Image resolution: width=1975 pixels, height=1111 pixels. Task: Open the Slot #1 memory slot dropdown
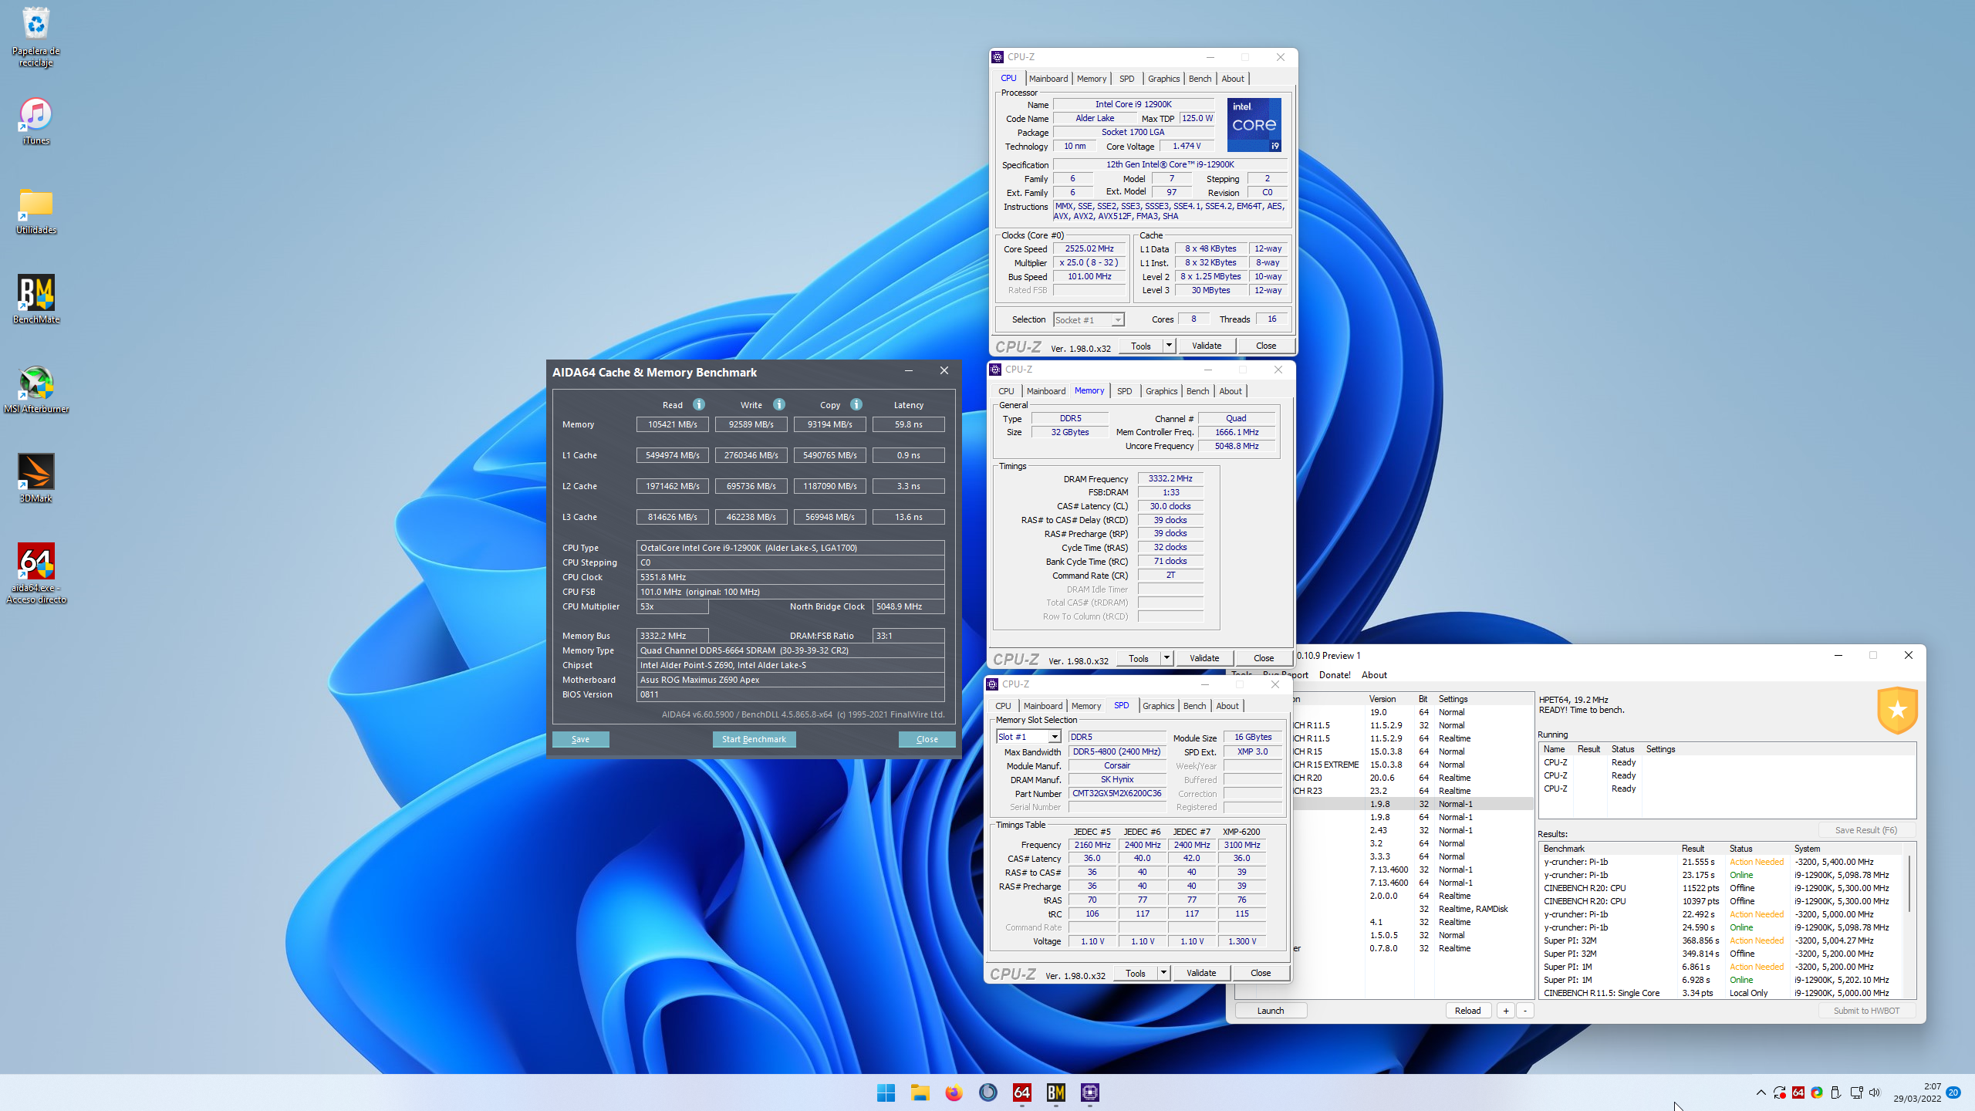(1028, 737)
